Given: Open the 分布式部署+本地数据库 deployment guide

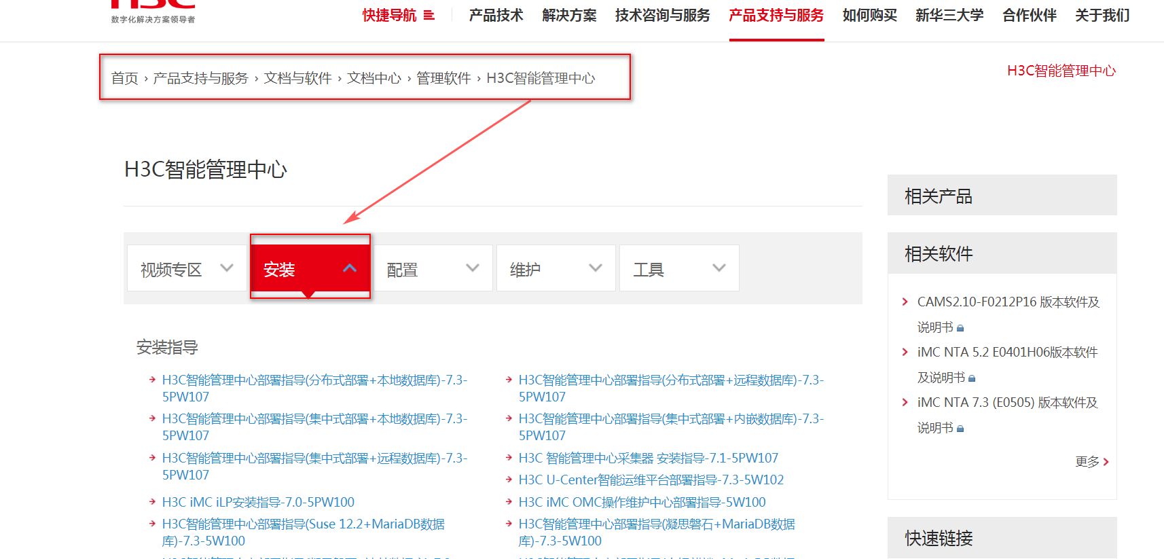Looking at the screenshot, I should (314, 389).
